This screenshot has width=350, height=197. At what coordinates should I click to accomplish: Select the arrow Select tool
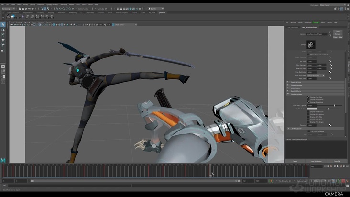(3, 24)
